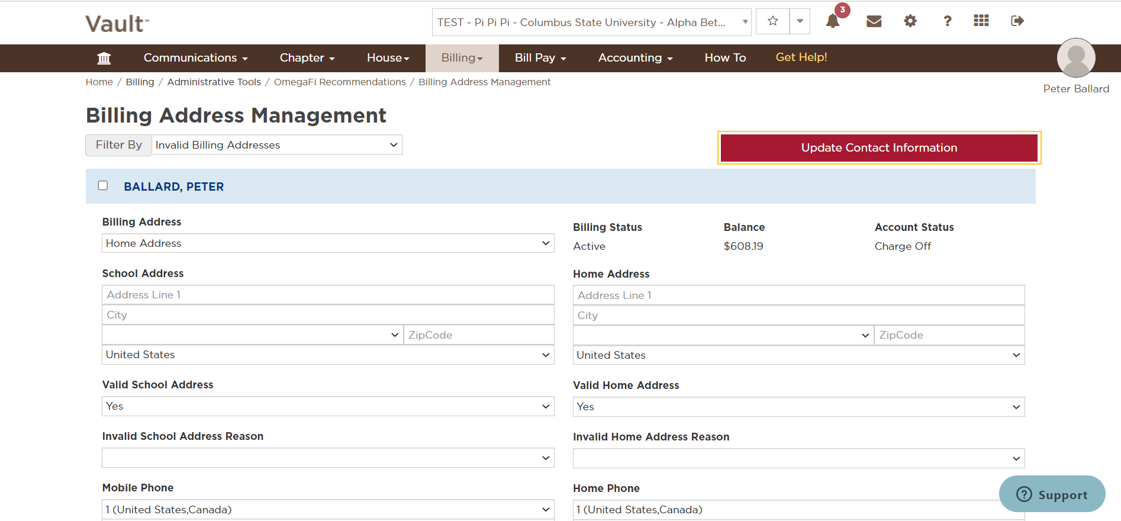Click the Update Contact Information button
The image size is (1121, 521).
(x=878, y=147)
